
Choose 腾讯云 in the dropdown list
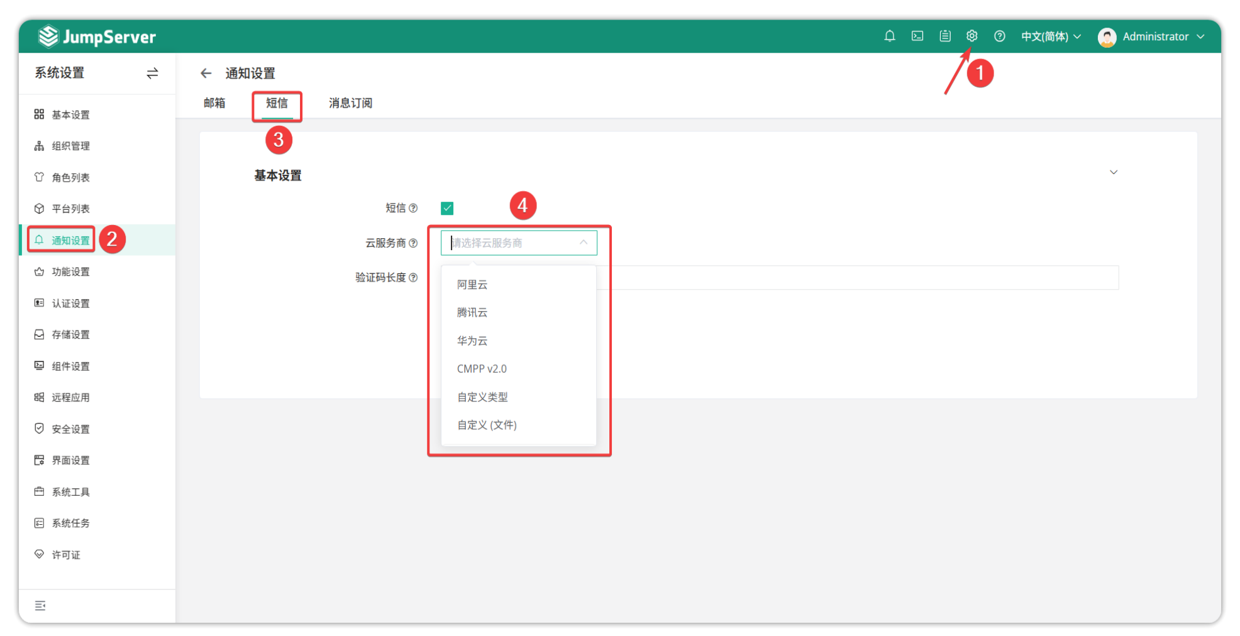472,312
